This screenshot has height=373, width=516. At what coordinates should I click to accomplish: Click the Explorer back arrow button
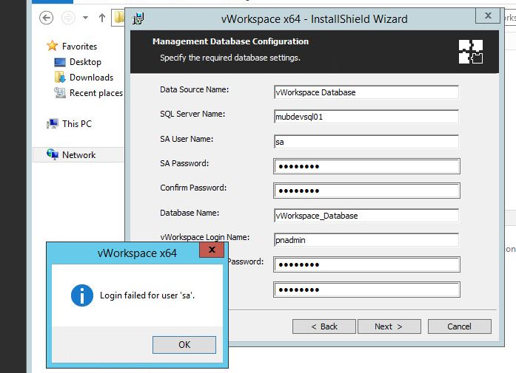pos(46,18)
